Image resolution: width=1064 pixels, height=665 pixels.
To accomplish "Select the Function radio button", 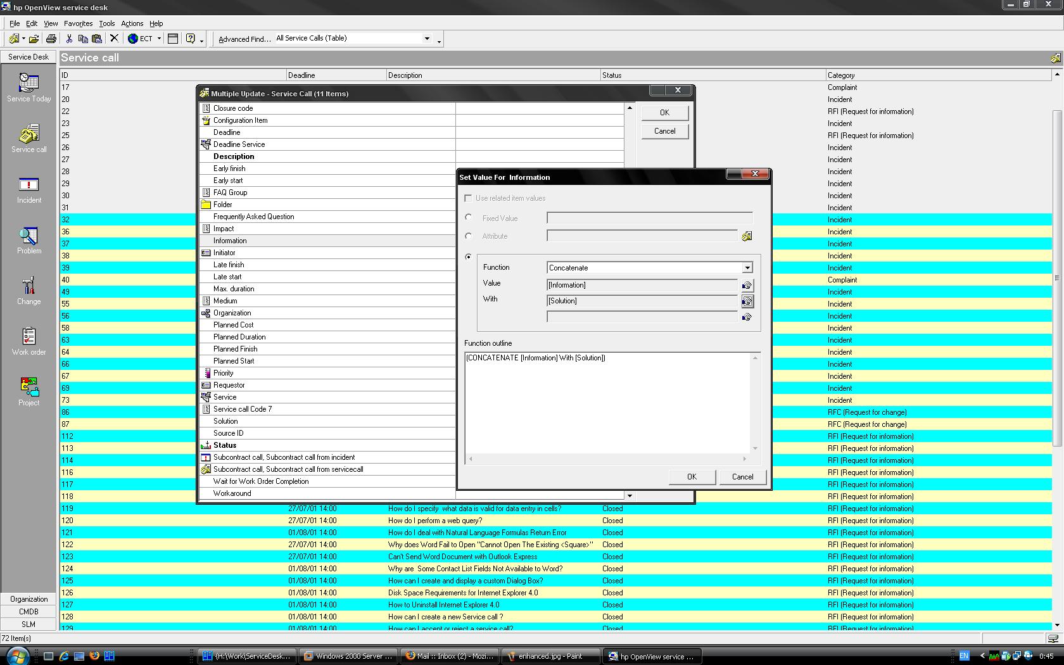I will [469, 256].
